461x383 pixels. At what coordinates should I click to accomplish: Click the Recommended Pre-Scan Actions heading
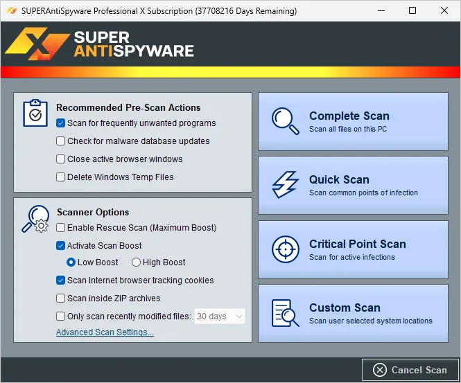click(x=128, y=107)
